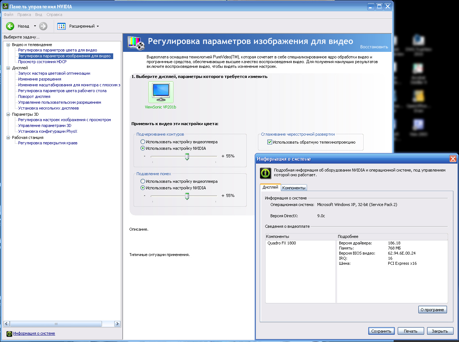Select the ViewSonic VP201b display thumbnail
The height and width of the screenshot is (342, 459).
coord(161,92)
